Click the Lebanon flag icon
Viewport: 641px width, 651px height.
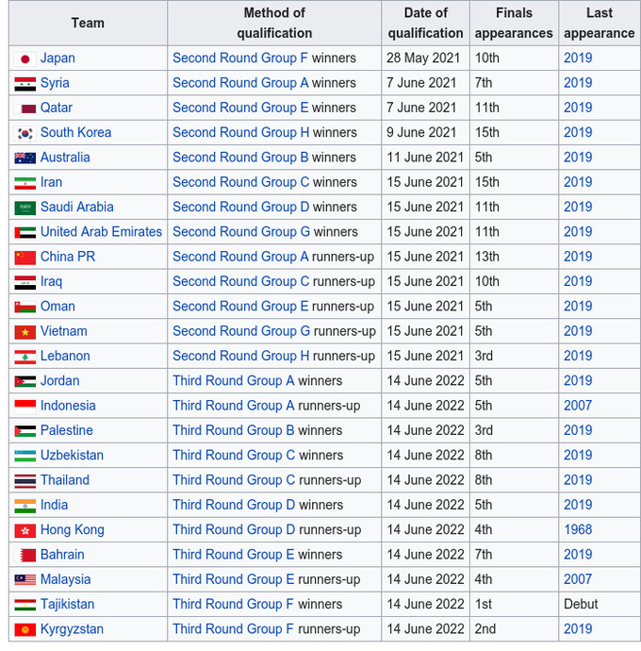coord(25,357)
